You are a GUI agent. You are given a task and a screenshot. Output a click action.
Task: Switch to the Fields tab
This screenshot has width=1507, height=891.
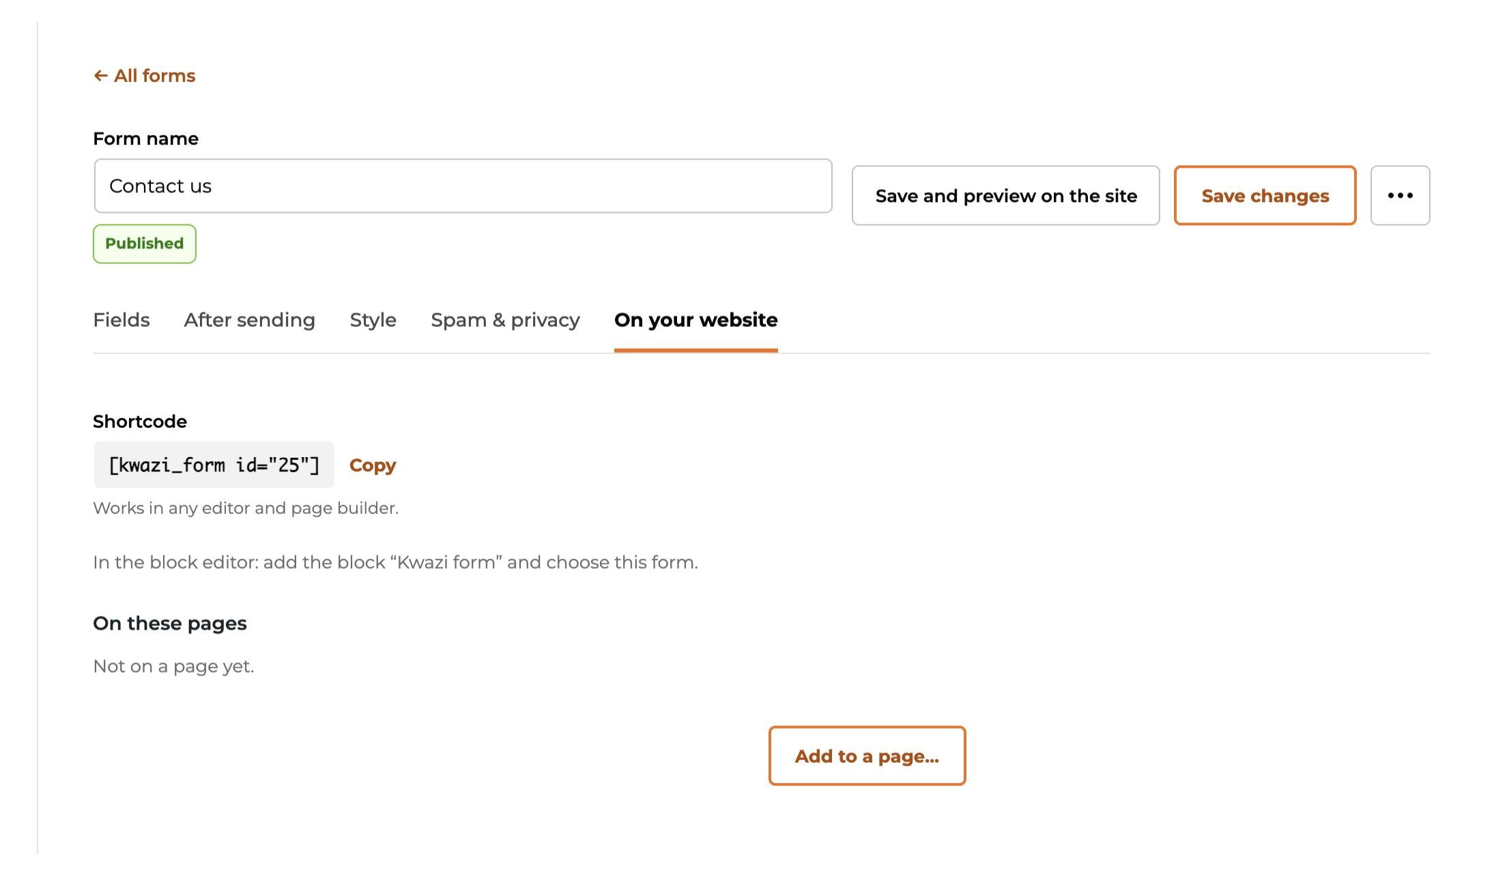121,320
